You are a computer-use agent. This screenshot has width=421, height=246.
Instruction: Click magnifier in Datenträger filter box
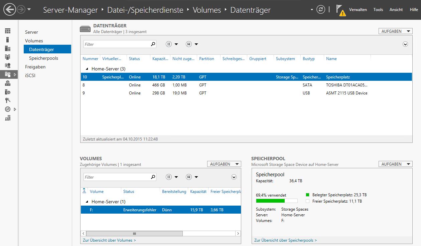tap(153, 44)
